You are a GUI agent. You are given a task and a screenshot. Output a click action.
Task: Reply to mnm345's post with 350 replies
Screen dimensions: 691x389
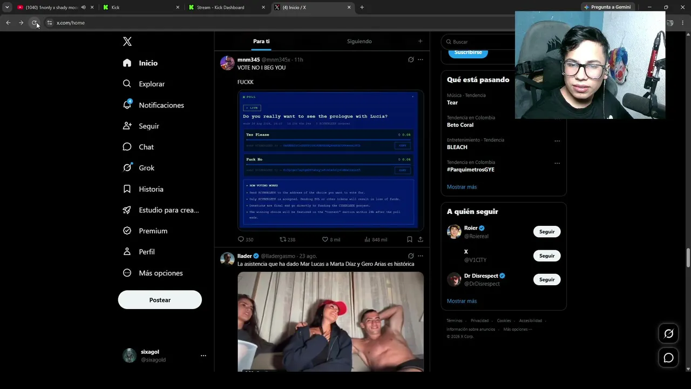click(x=246, y=239)
